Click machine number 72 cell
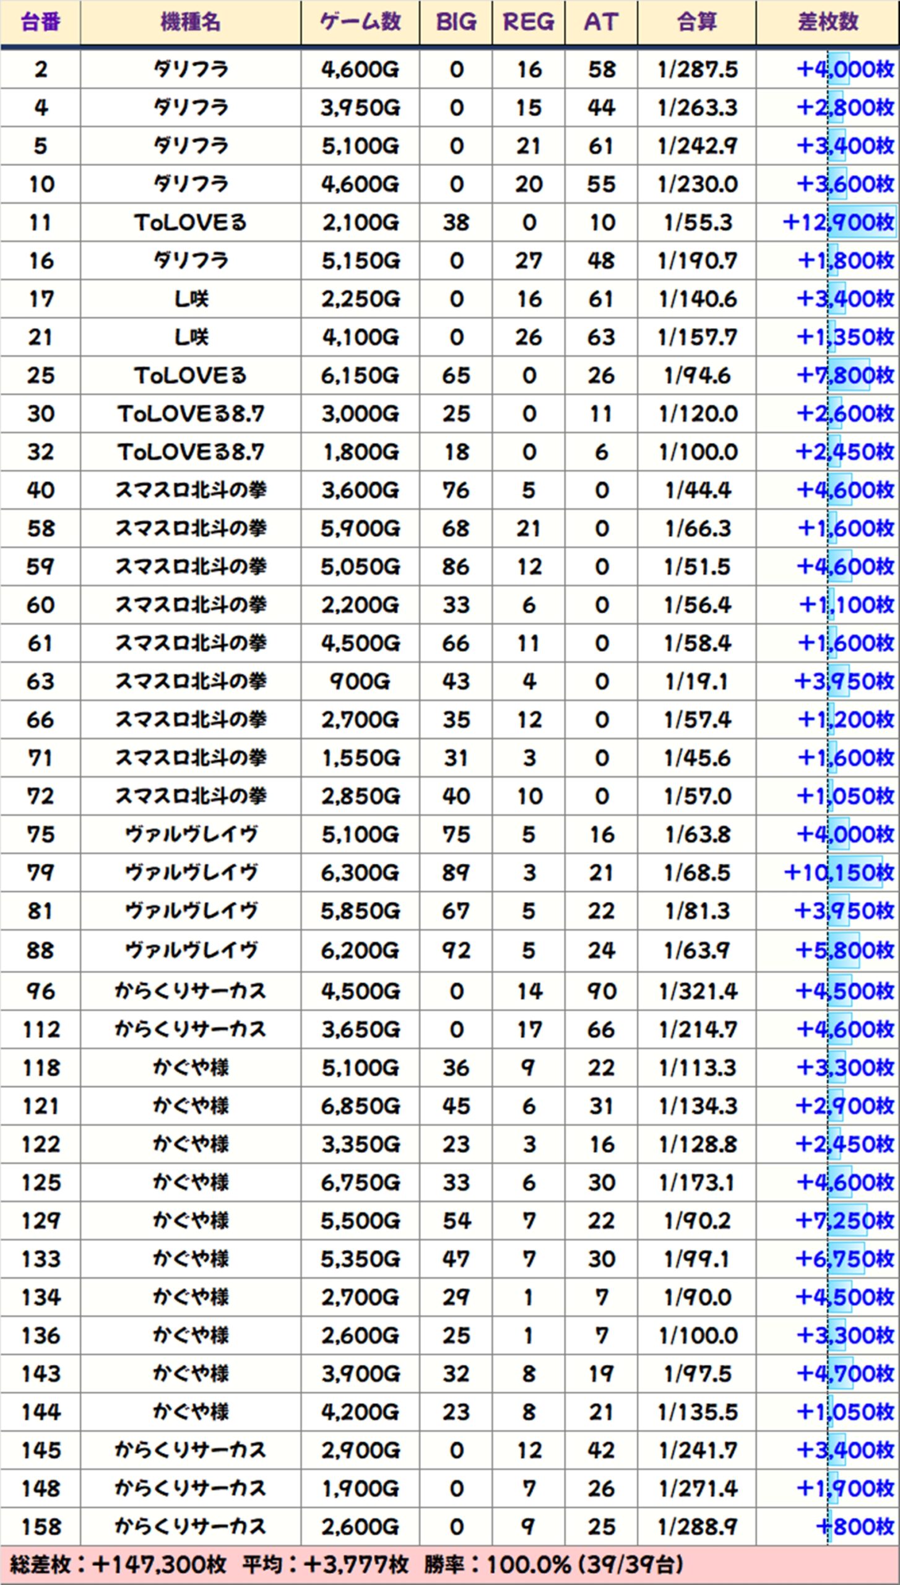900x1585 pixels. [x=40, y=796]
